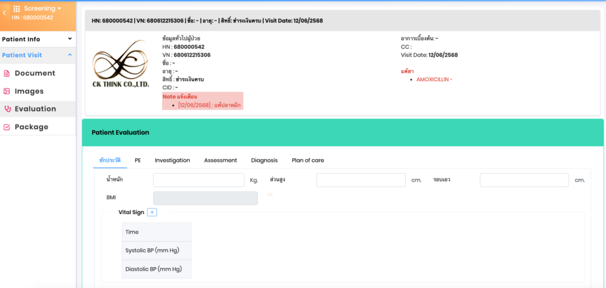This screenshot has width=606, height=288.
Task: Open the Plan of care tab
Action: point(308,160)
